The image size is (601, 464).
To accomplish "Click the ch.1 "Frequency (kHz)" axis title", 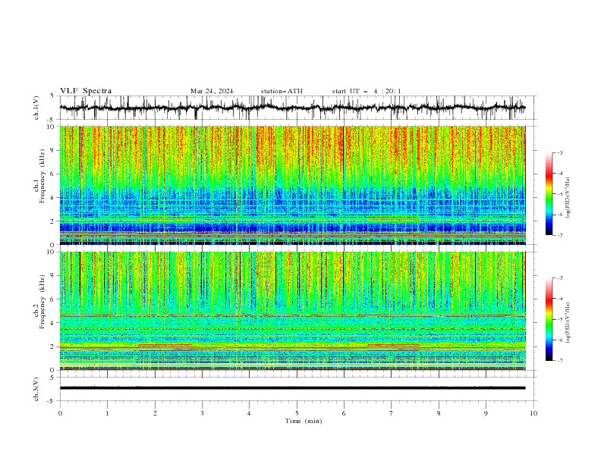I will pos(42,176).
